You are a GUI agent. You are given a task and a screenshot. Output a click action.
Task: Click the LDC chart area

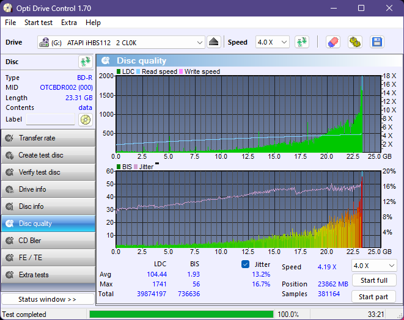248,114
